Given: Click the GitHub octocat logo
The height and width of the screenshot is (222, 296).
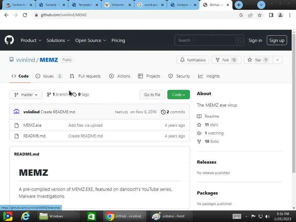Looking at the screenshot, I should (9, 40).
